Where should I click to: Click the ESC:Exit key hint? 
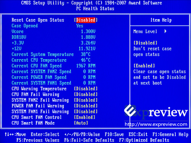pos(138,135)
